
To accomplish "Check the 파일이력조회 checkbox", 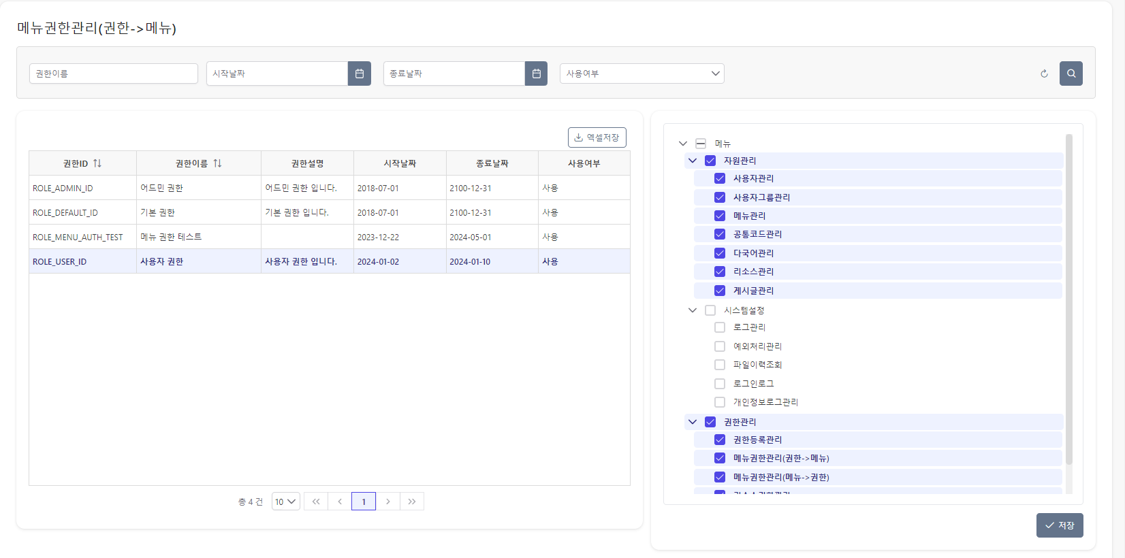I will (x=720, y=365).
